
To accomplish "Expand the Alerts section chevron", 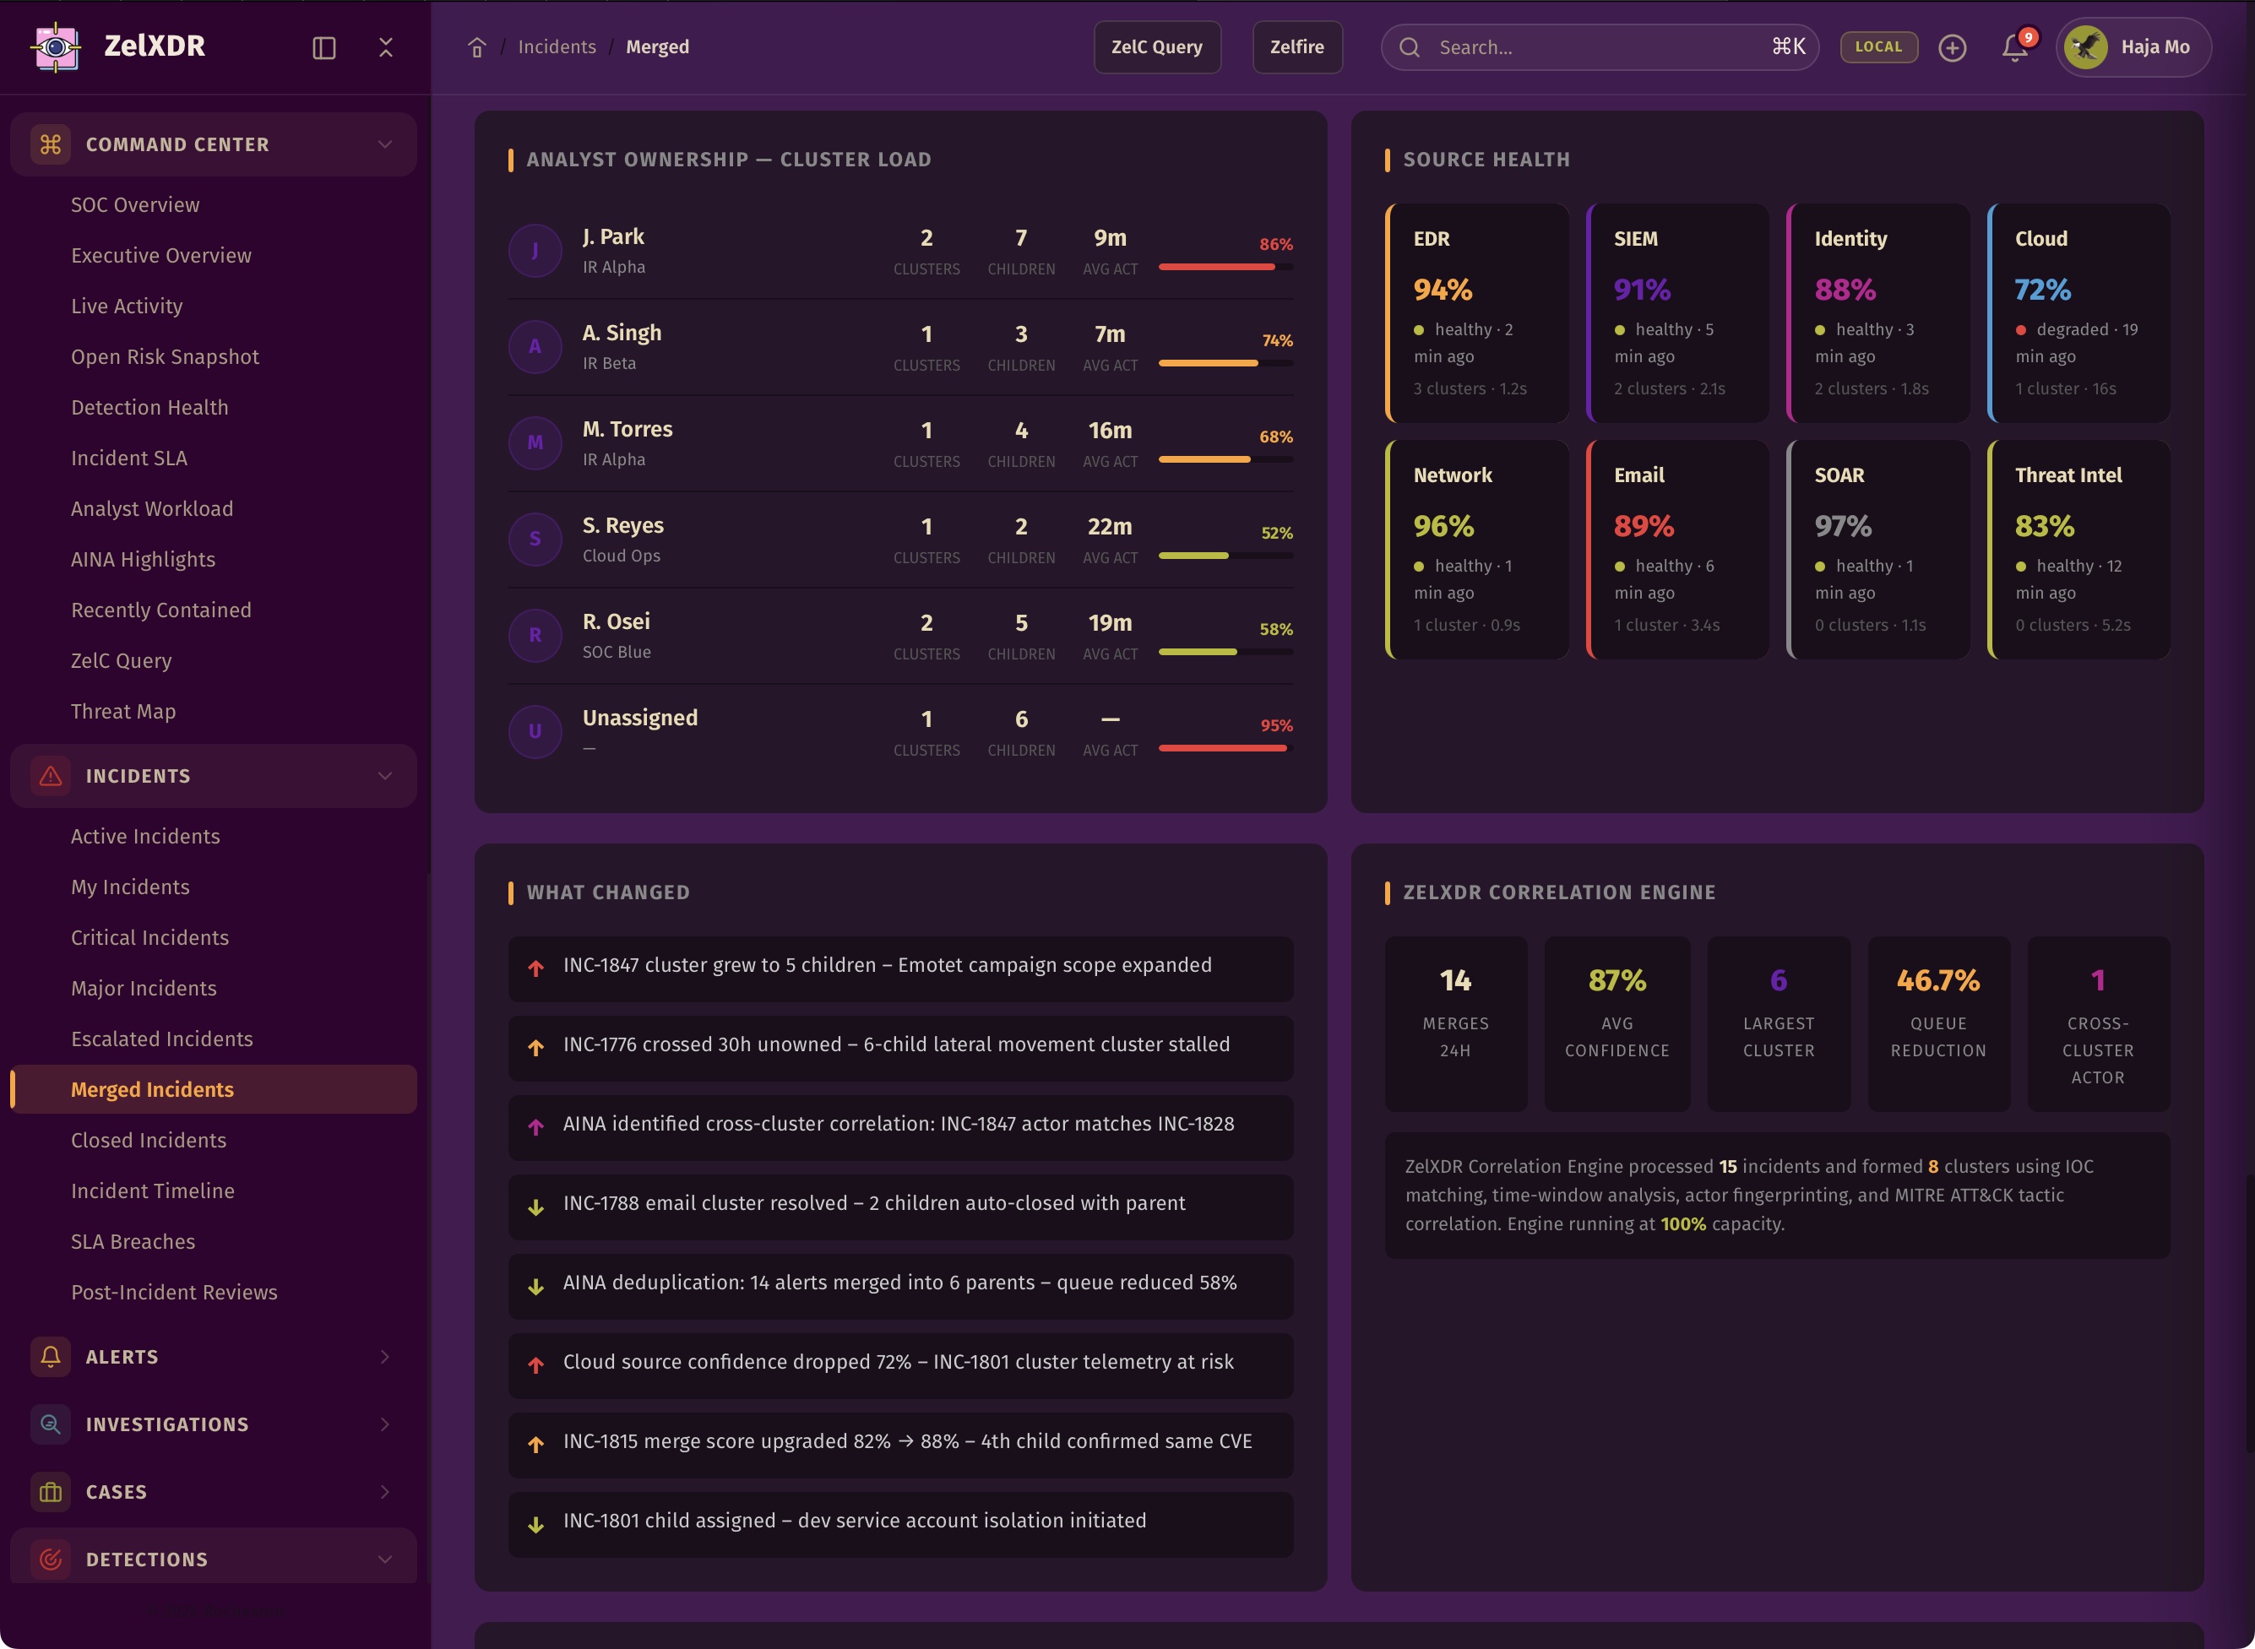I will point(384,1357).
